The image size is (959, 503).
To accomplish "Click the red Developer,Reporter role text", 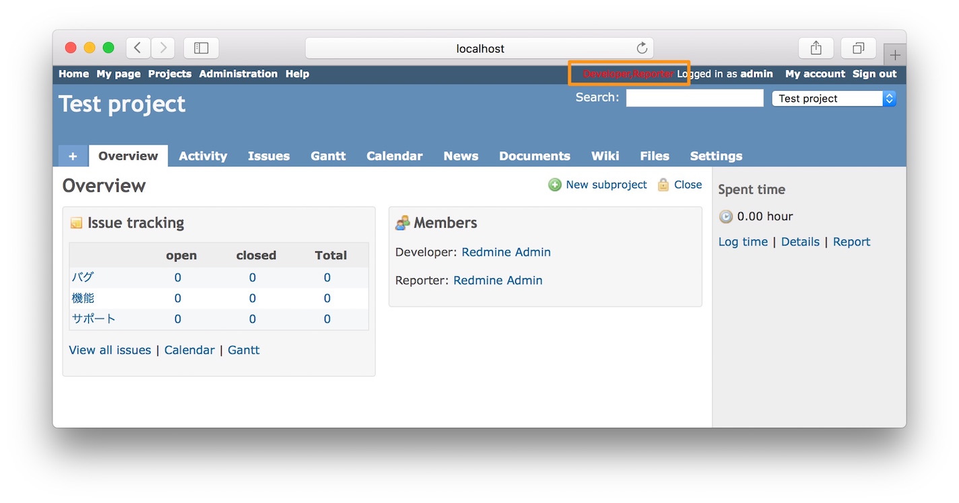I will click(x=628, y=74).
